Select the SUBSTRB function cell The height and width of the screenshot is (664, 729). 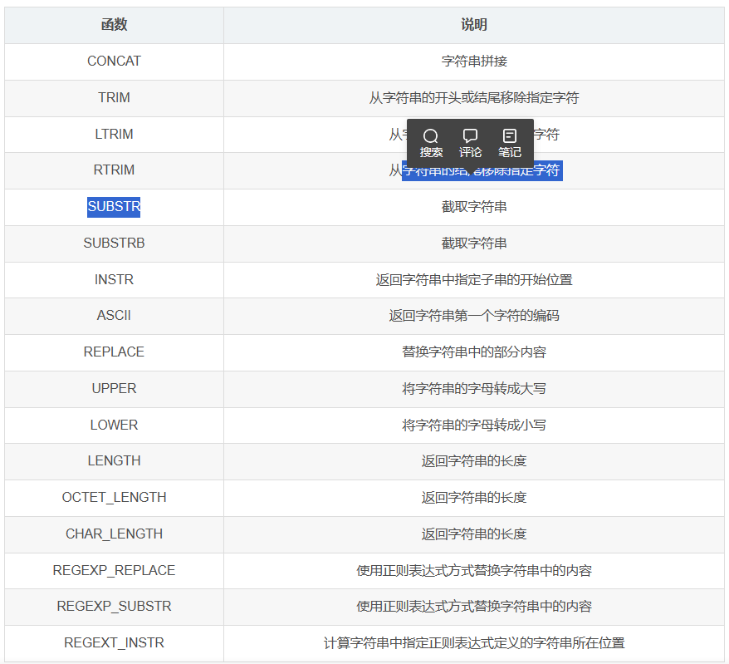tap(114, 243)
